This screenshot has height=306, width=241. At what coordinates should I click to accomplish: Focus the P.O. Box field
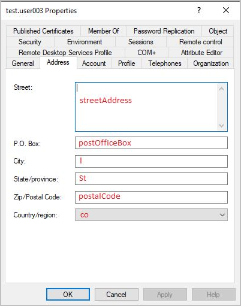(151, 143)
